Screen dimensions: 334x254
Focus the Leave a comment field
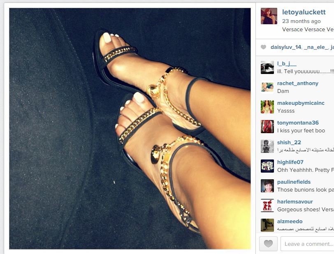(307, 244)
